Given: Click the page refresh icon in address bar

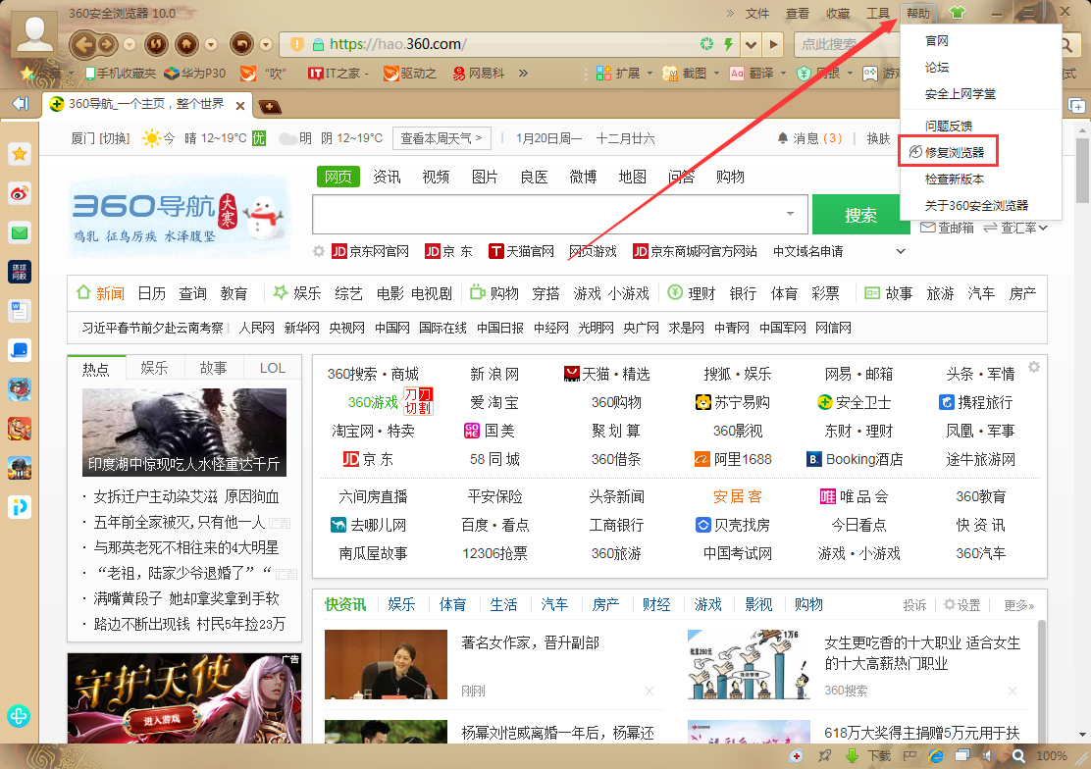Looking at the screenshot, I should click(705, 45).
